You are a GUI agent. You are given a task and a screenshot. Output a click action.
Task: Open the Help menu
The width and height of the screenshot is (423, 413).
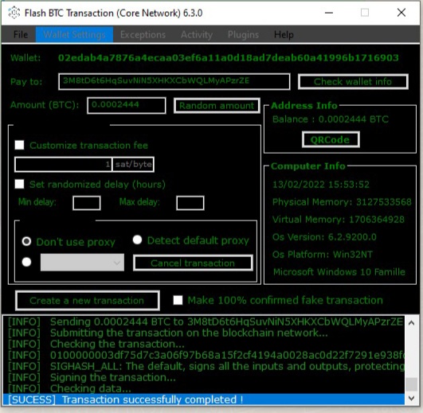pyautogui.click(x=284, y=34)
